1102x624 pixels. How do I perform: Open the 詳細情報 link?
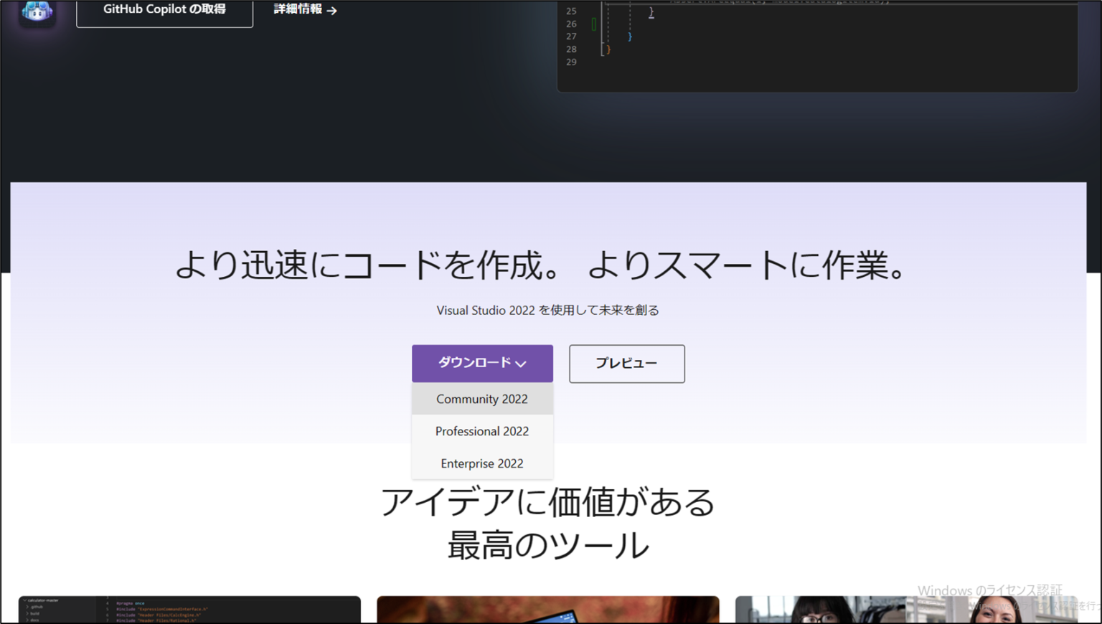296,10
